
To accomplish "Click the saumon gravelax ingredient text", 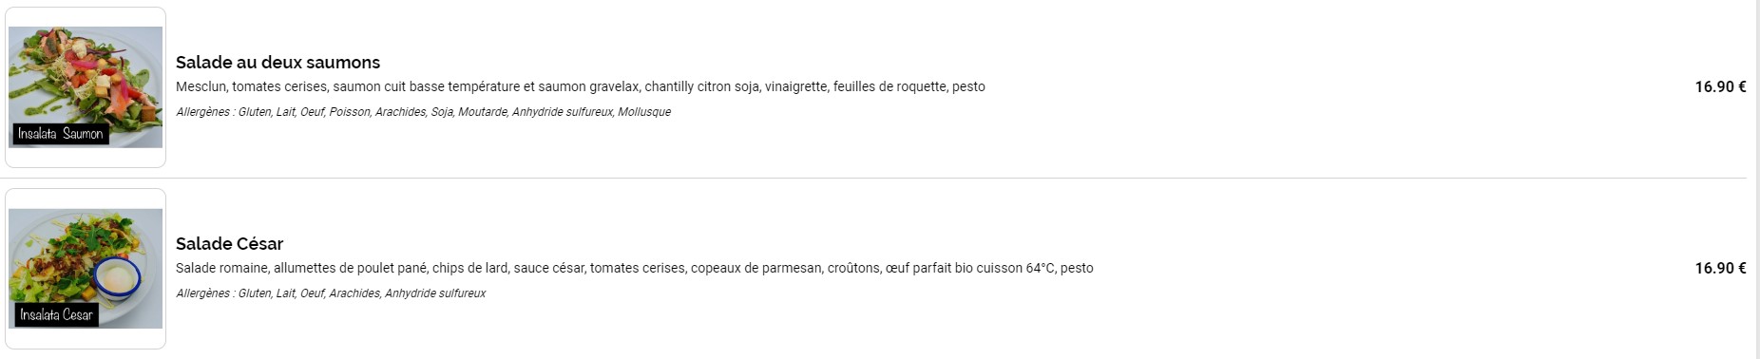I will pos(588,86).
